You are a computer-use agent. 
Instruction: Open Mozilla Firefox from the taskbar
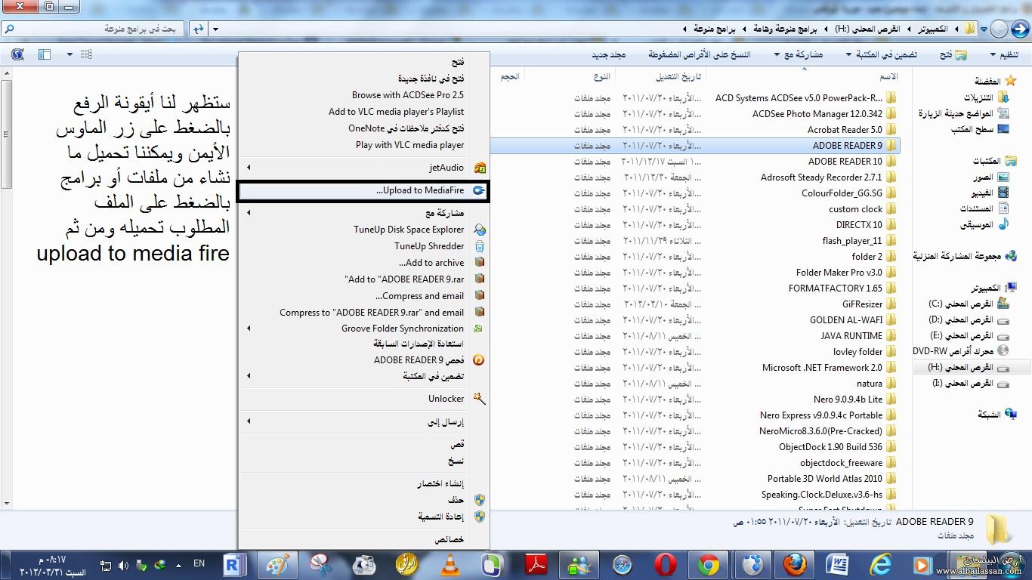point(794,564)
